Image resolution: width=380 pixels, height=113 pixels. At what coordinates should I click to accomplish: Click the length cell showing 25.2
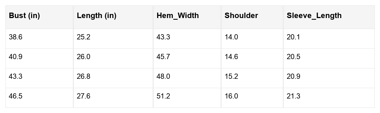coord(84,37)
